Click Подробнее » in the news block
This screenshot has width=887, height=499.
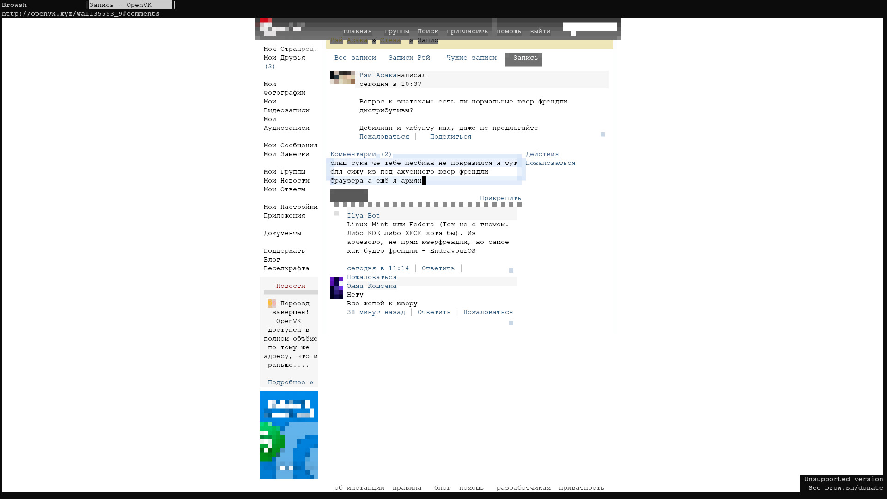click(290, 383)
